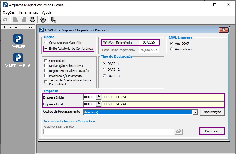Viewport: 236px width, 154px height.
Task: Click the Data Limite Pagamento field
Action: 149,50
